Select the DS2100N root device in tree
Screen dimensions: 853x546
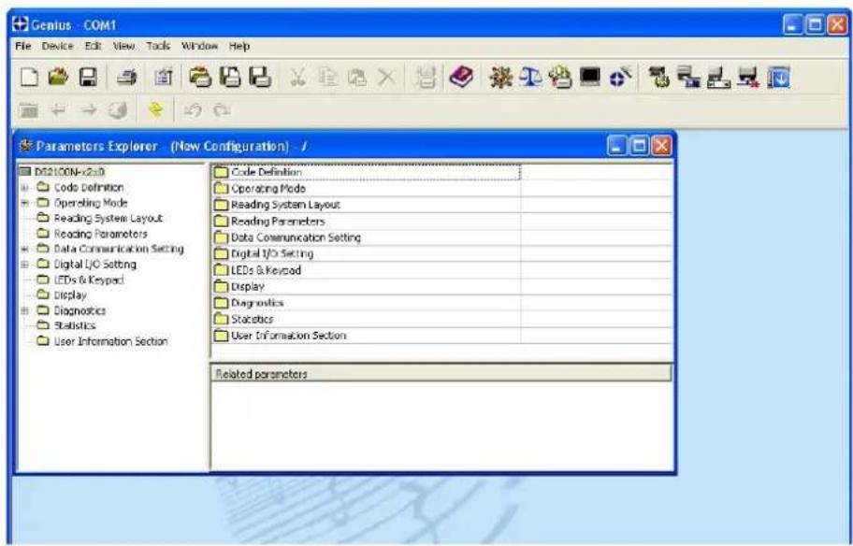(x=69, y=172)
